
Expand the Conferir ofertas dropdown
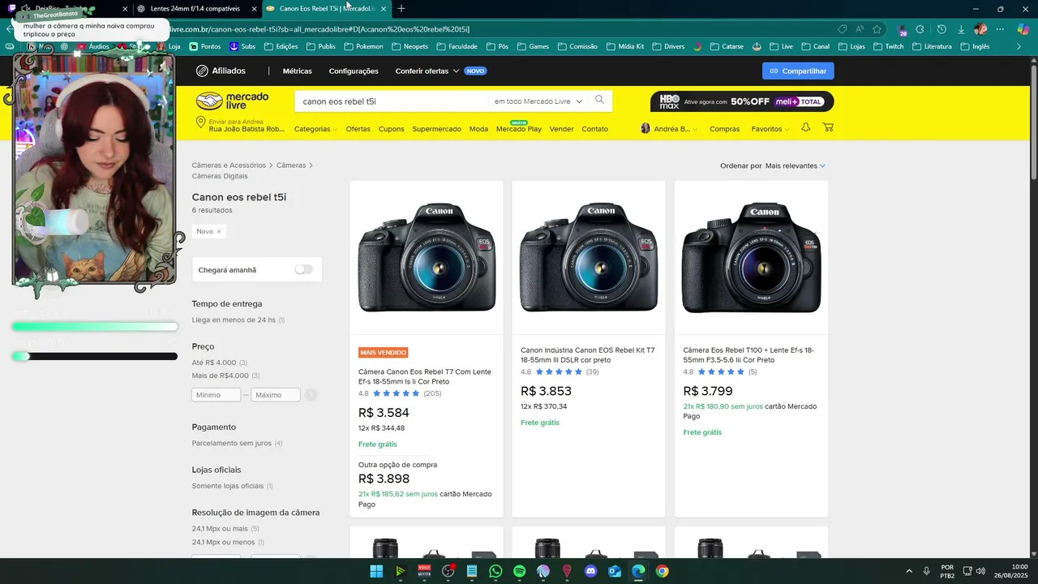click(x=427, y=71)
